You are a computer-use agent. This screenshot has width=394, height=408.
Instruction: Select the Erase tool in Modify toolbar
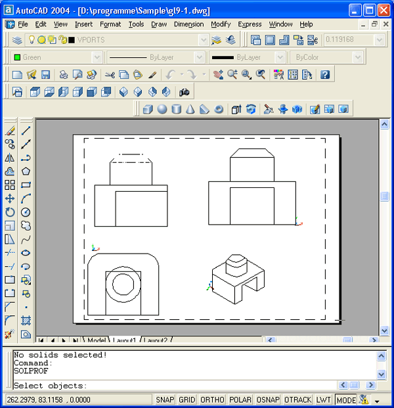pos(10,131)
